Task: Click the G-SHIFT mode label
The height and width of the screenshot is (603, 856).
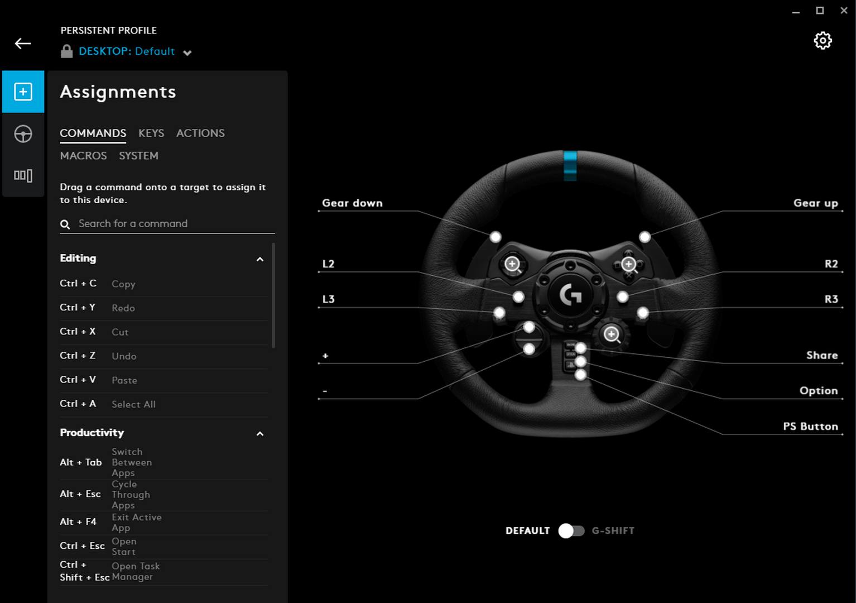Action: pos(613,531)
